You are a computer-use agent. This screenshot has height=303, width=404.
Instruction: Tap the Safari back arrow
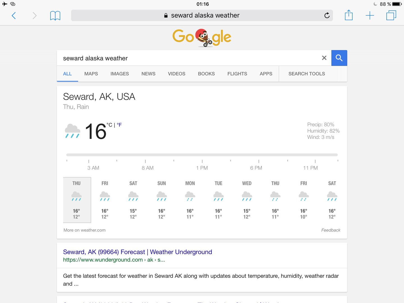tap(13, 15)
